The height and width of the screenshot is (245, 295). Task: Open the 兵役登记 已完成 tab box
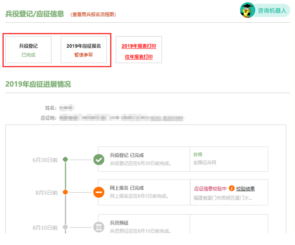tap(28, 50)
